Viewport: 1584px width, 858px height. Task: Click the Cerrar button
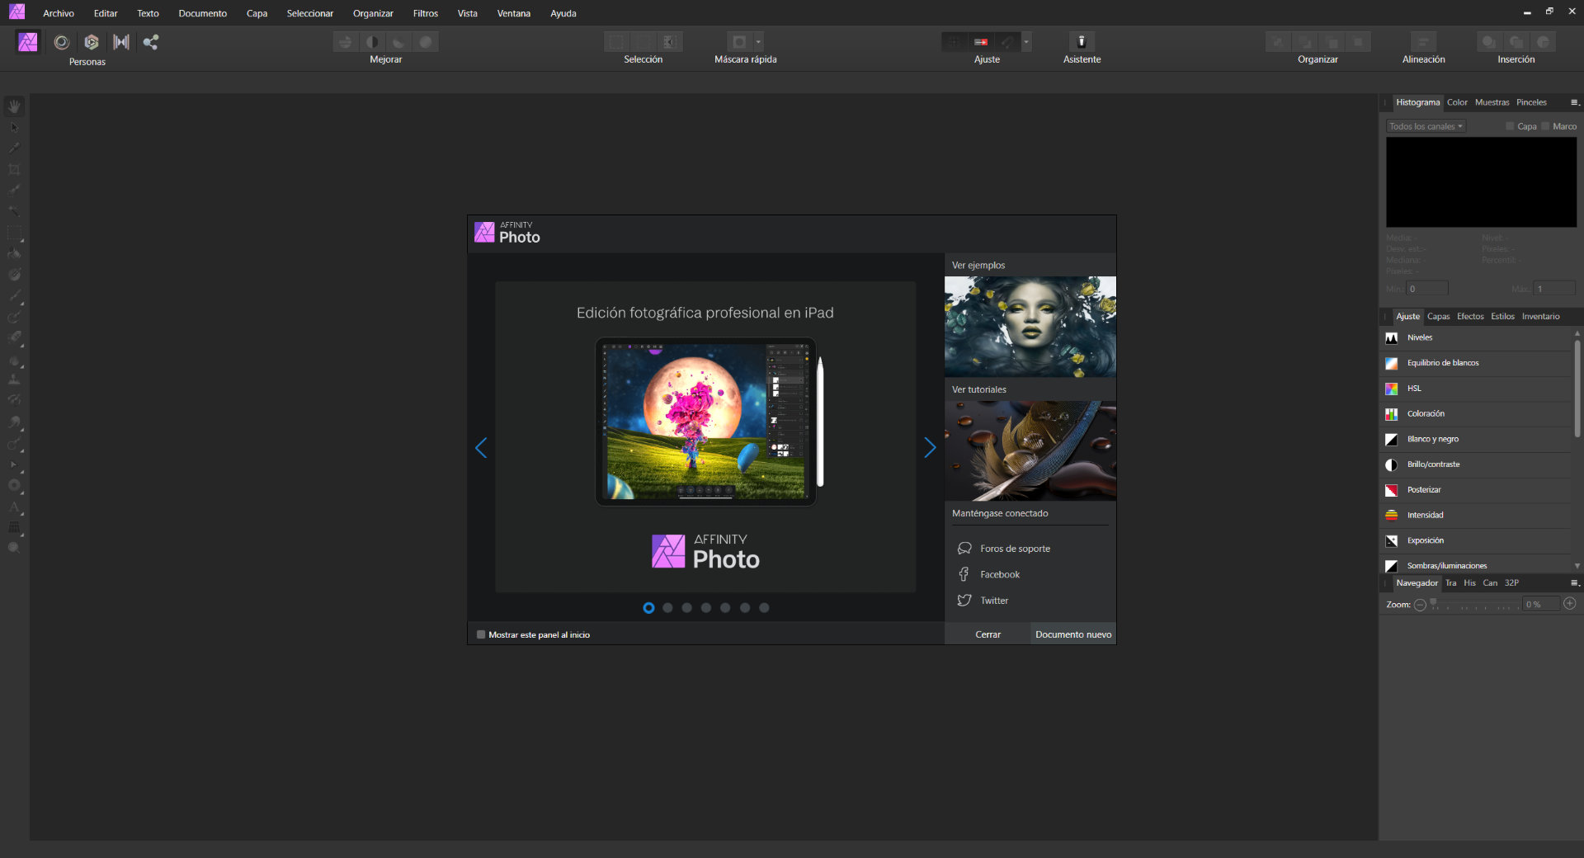988,634
